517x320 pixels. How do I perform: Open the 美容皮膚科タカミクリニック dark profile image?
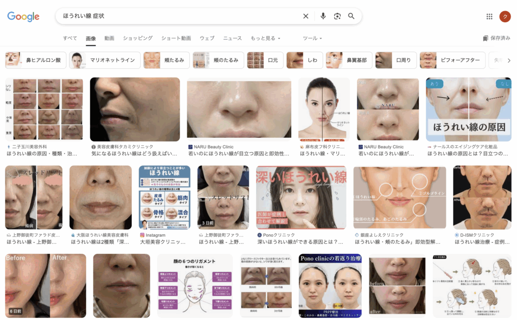coord(135,110)
